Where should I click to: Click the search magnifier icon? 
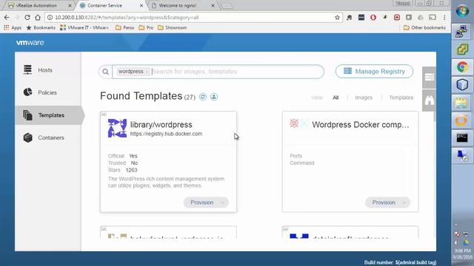pyautogui.click(x=105, y=72)
